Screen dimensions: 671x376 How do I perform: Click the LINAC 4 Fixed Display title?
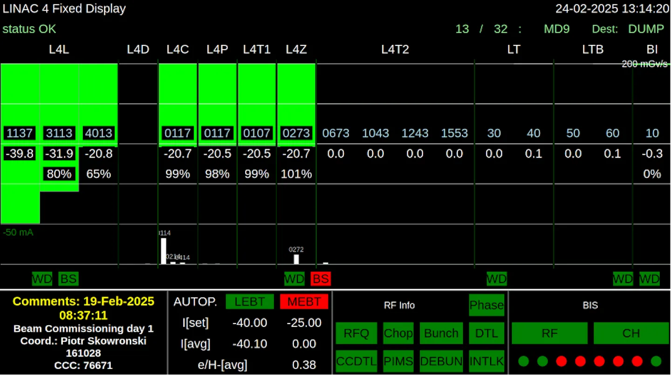tap(64, 9)
